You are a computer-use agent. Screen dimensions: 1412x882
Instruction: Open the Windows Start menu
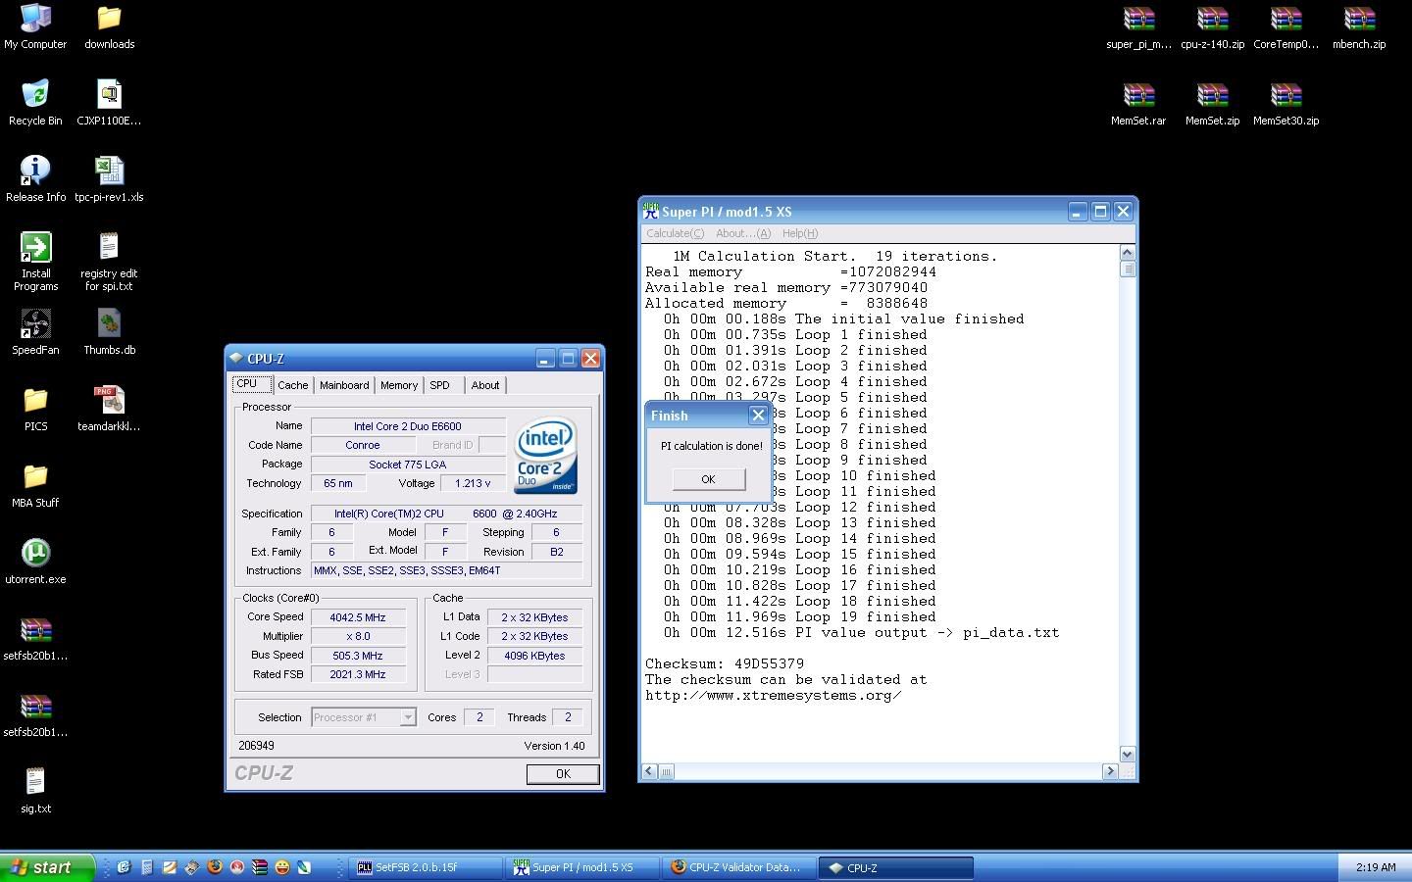tap(47, 867)
